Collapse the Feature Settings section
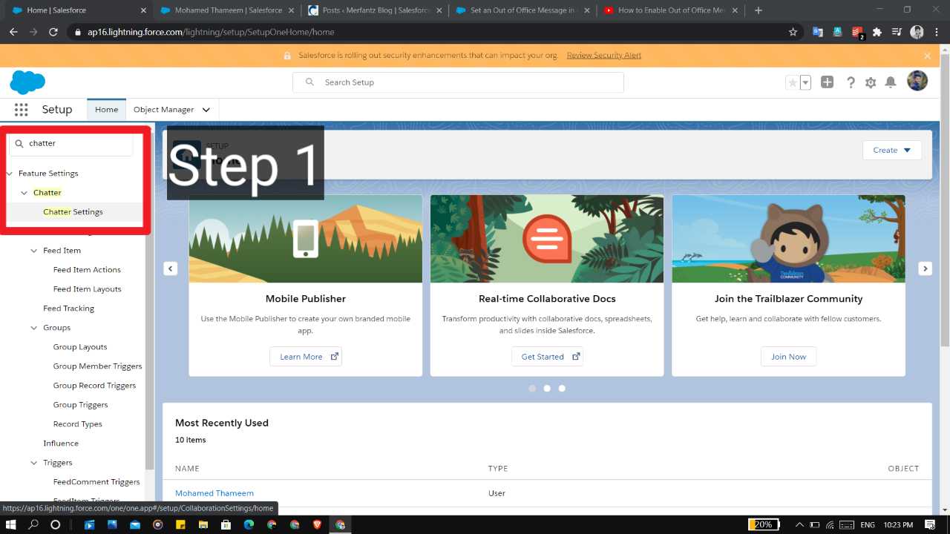Image resolution: width=950 pixels, height=534 pixels. pyautogui.click(x=10, y=174)
